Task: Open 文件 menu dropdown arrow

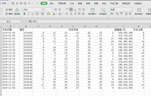Action: coord(8,4)
